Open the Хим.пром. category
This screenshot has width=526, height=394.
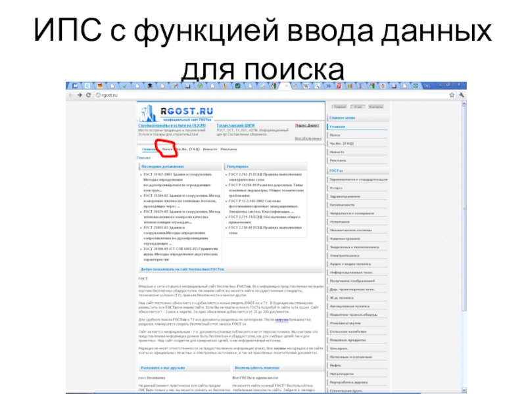357,349
